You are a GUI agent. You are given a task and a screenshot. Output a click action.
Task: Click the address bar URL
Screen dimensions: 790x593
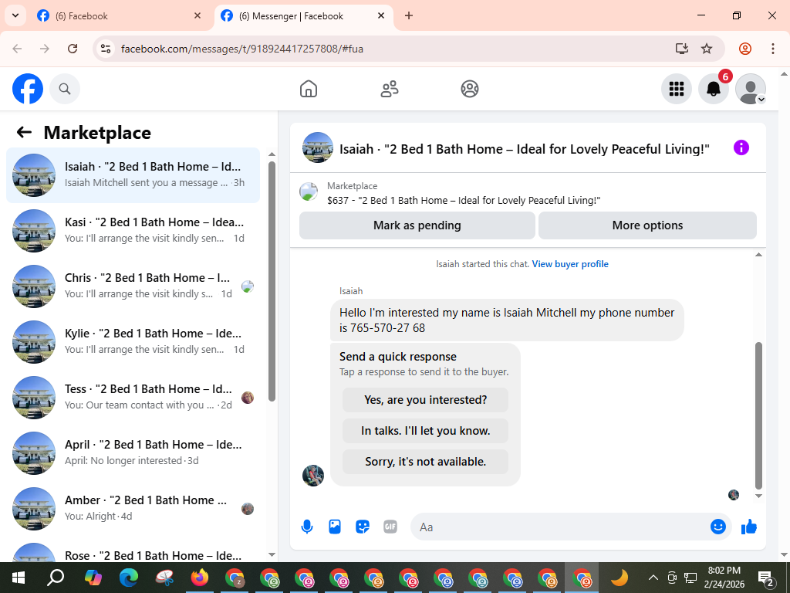[241, 49]
